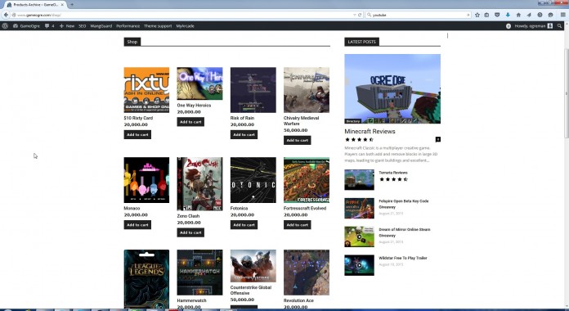Open the Zeno Clash product thumbnail

pyautogui.click(x=199, y=184)
